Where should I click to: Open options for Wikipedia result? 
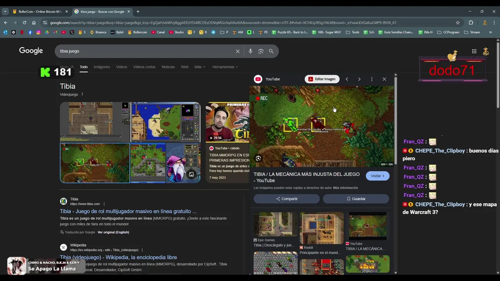142,250
